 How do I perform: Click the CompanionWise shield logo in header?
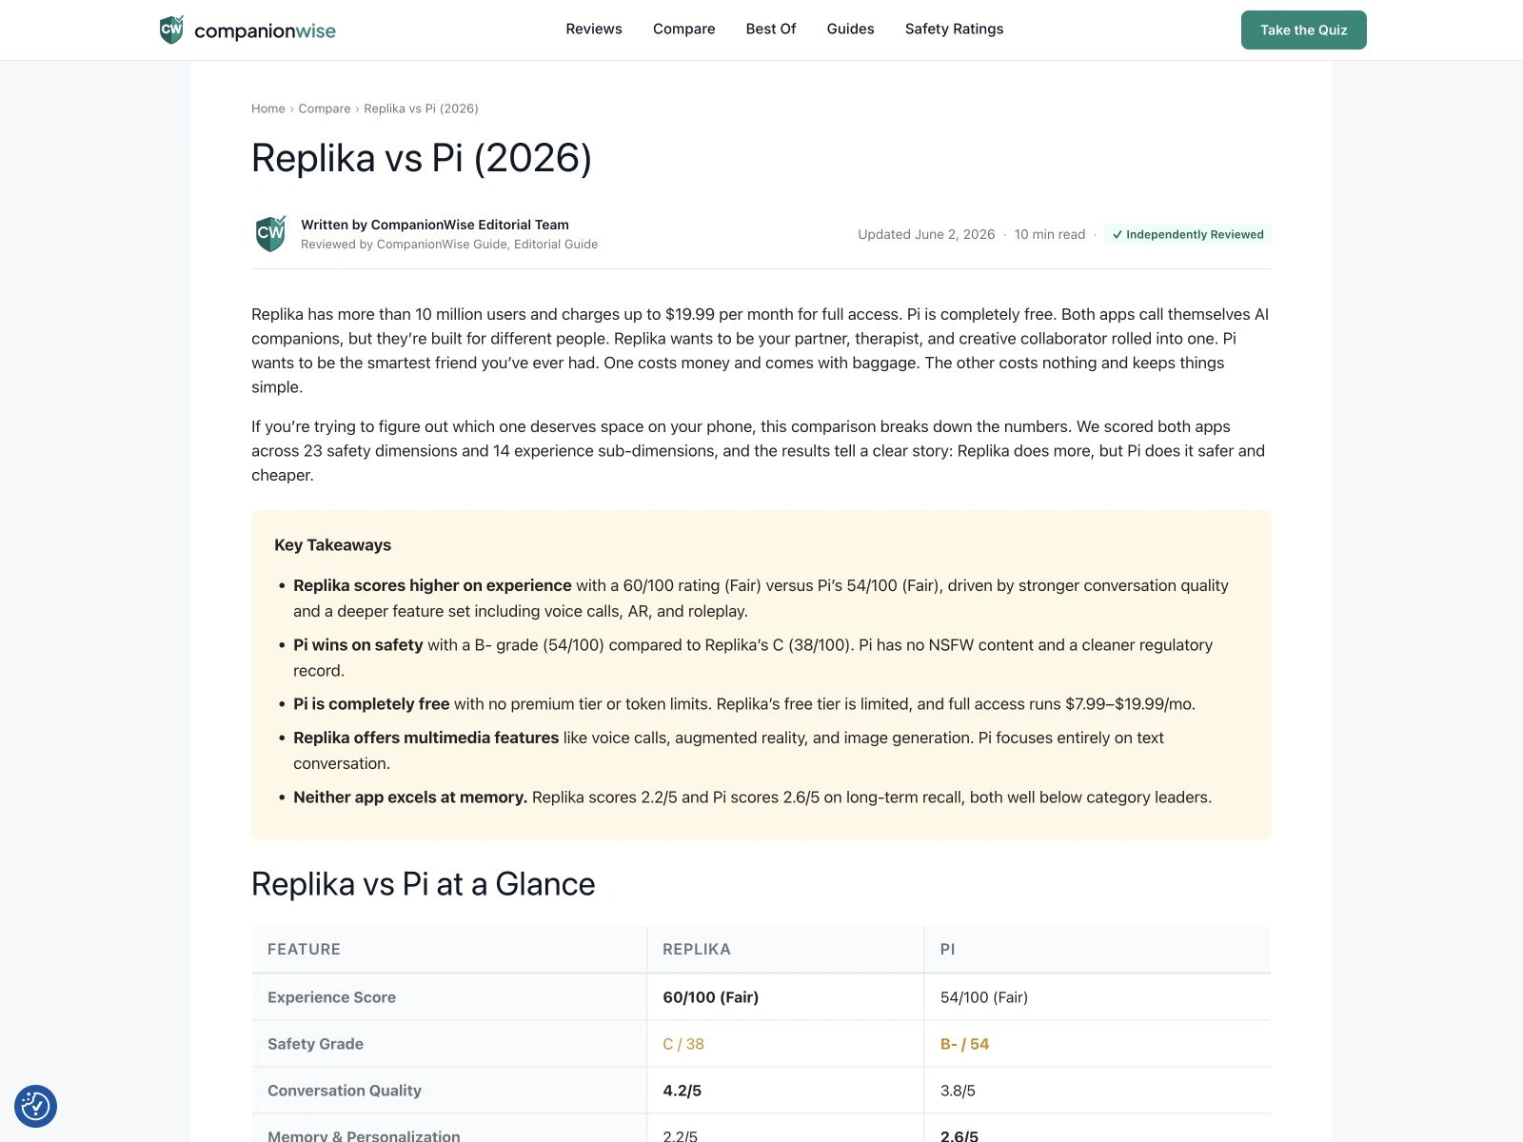tap(171, 30)
